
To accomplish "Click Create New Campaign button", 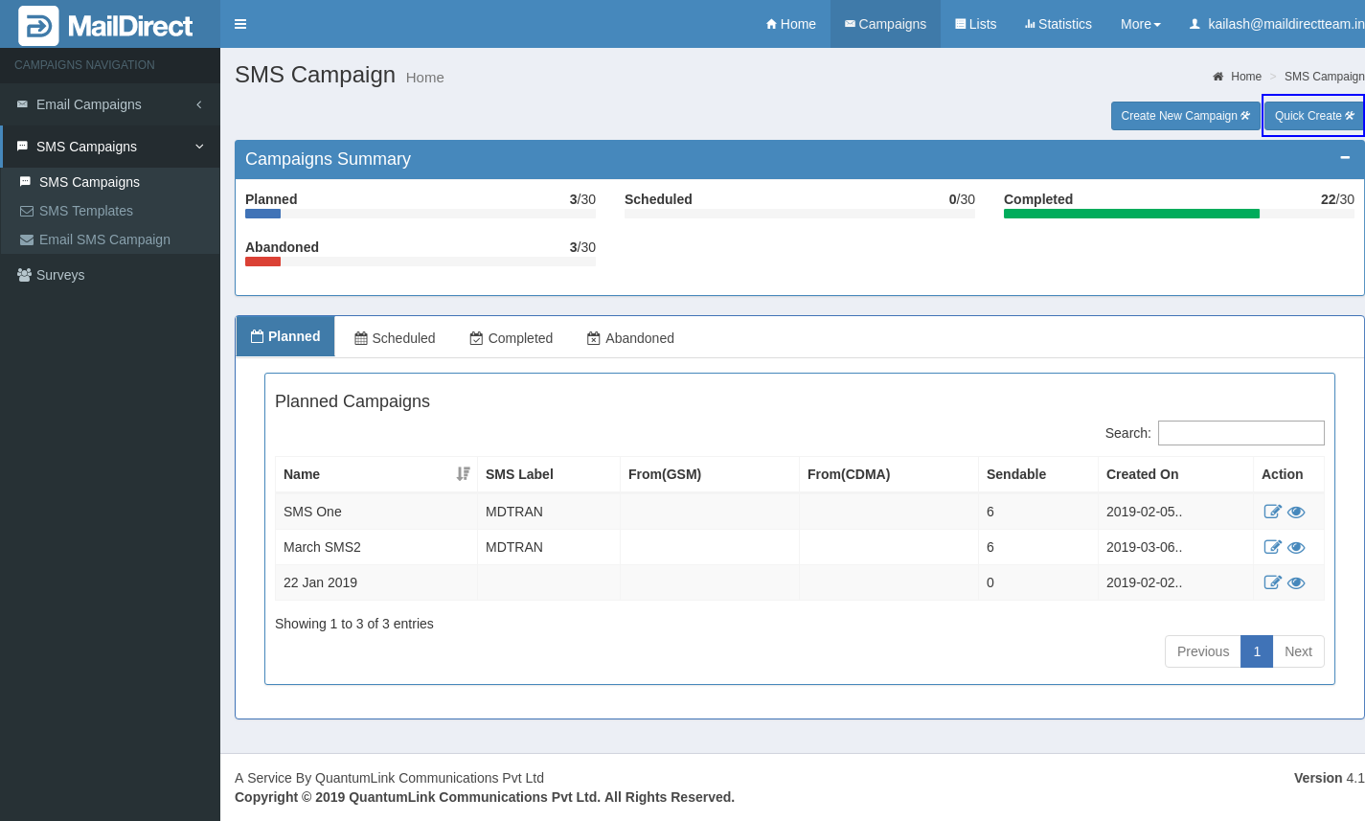I will point(1185,116).
